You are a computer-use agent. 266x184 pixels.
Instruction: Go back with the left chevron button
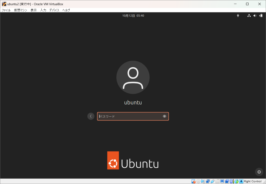pos(91,116)
